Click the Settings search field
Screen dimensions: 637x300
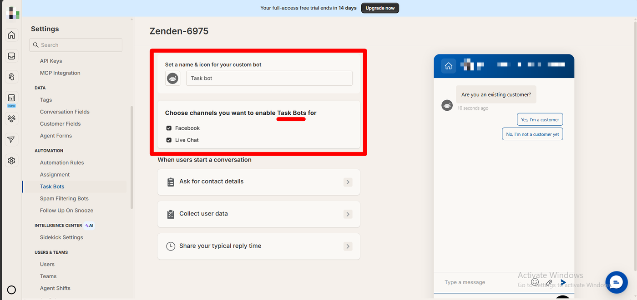pyautogui.click(x=76, y=45)
